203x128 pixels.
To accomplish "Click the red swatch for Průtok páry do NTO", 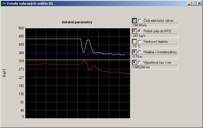I will (x=134, y=31).
